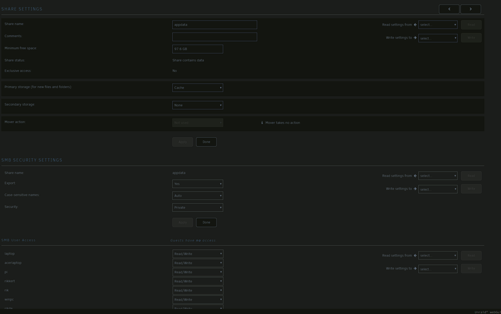Change acerlaptop user access dropdown
Image resolution: width=501 pixels, height=314 pixels.
coord(197,263)
